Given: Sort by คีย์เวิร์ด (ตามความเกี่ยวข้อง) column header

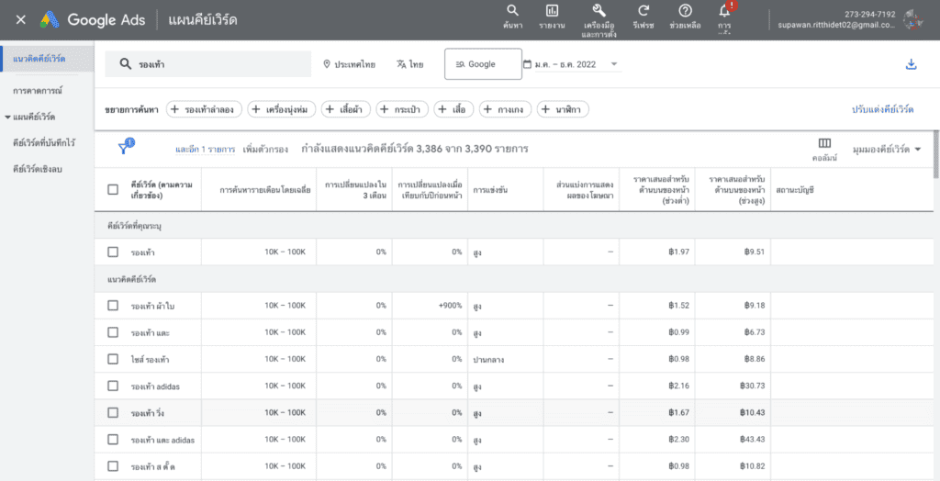Looking at the screenshot, I should [162, 189].
